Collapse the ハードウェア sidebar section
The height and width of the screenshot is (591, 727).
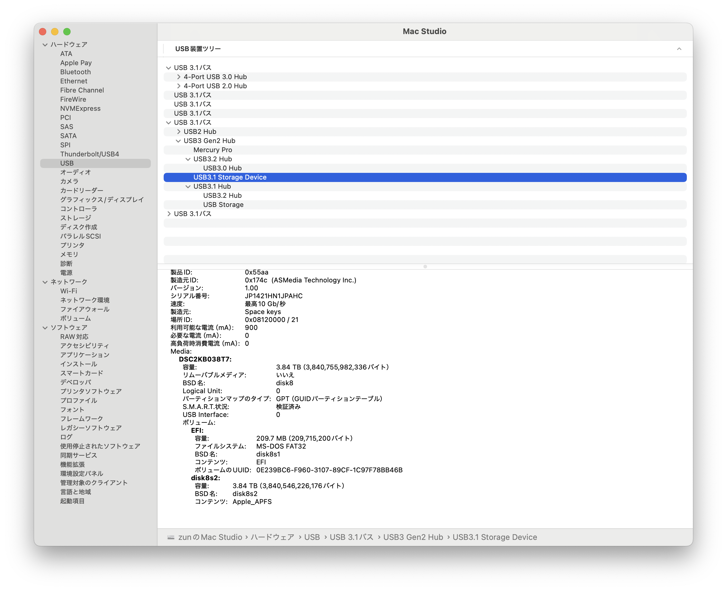click(x=45, y=45)
